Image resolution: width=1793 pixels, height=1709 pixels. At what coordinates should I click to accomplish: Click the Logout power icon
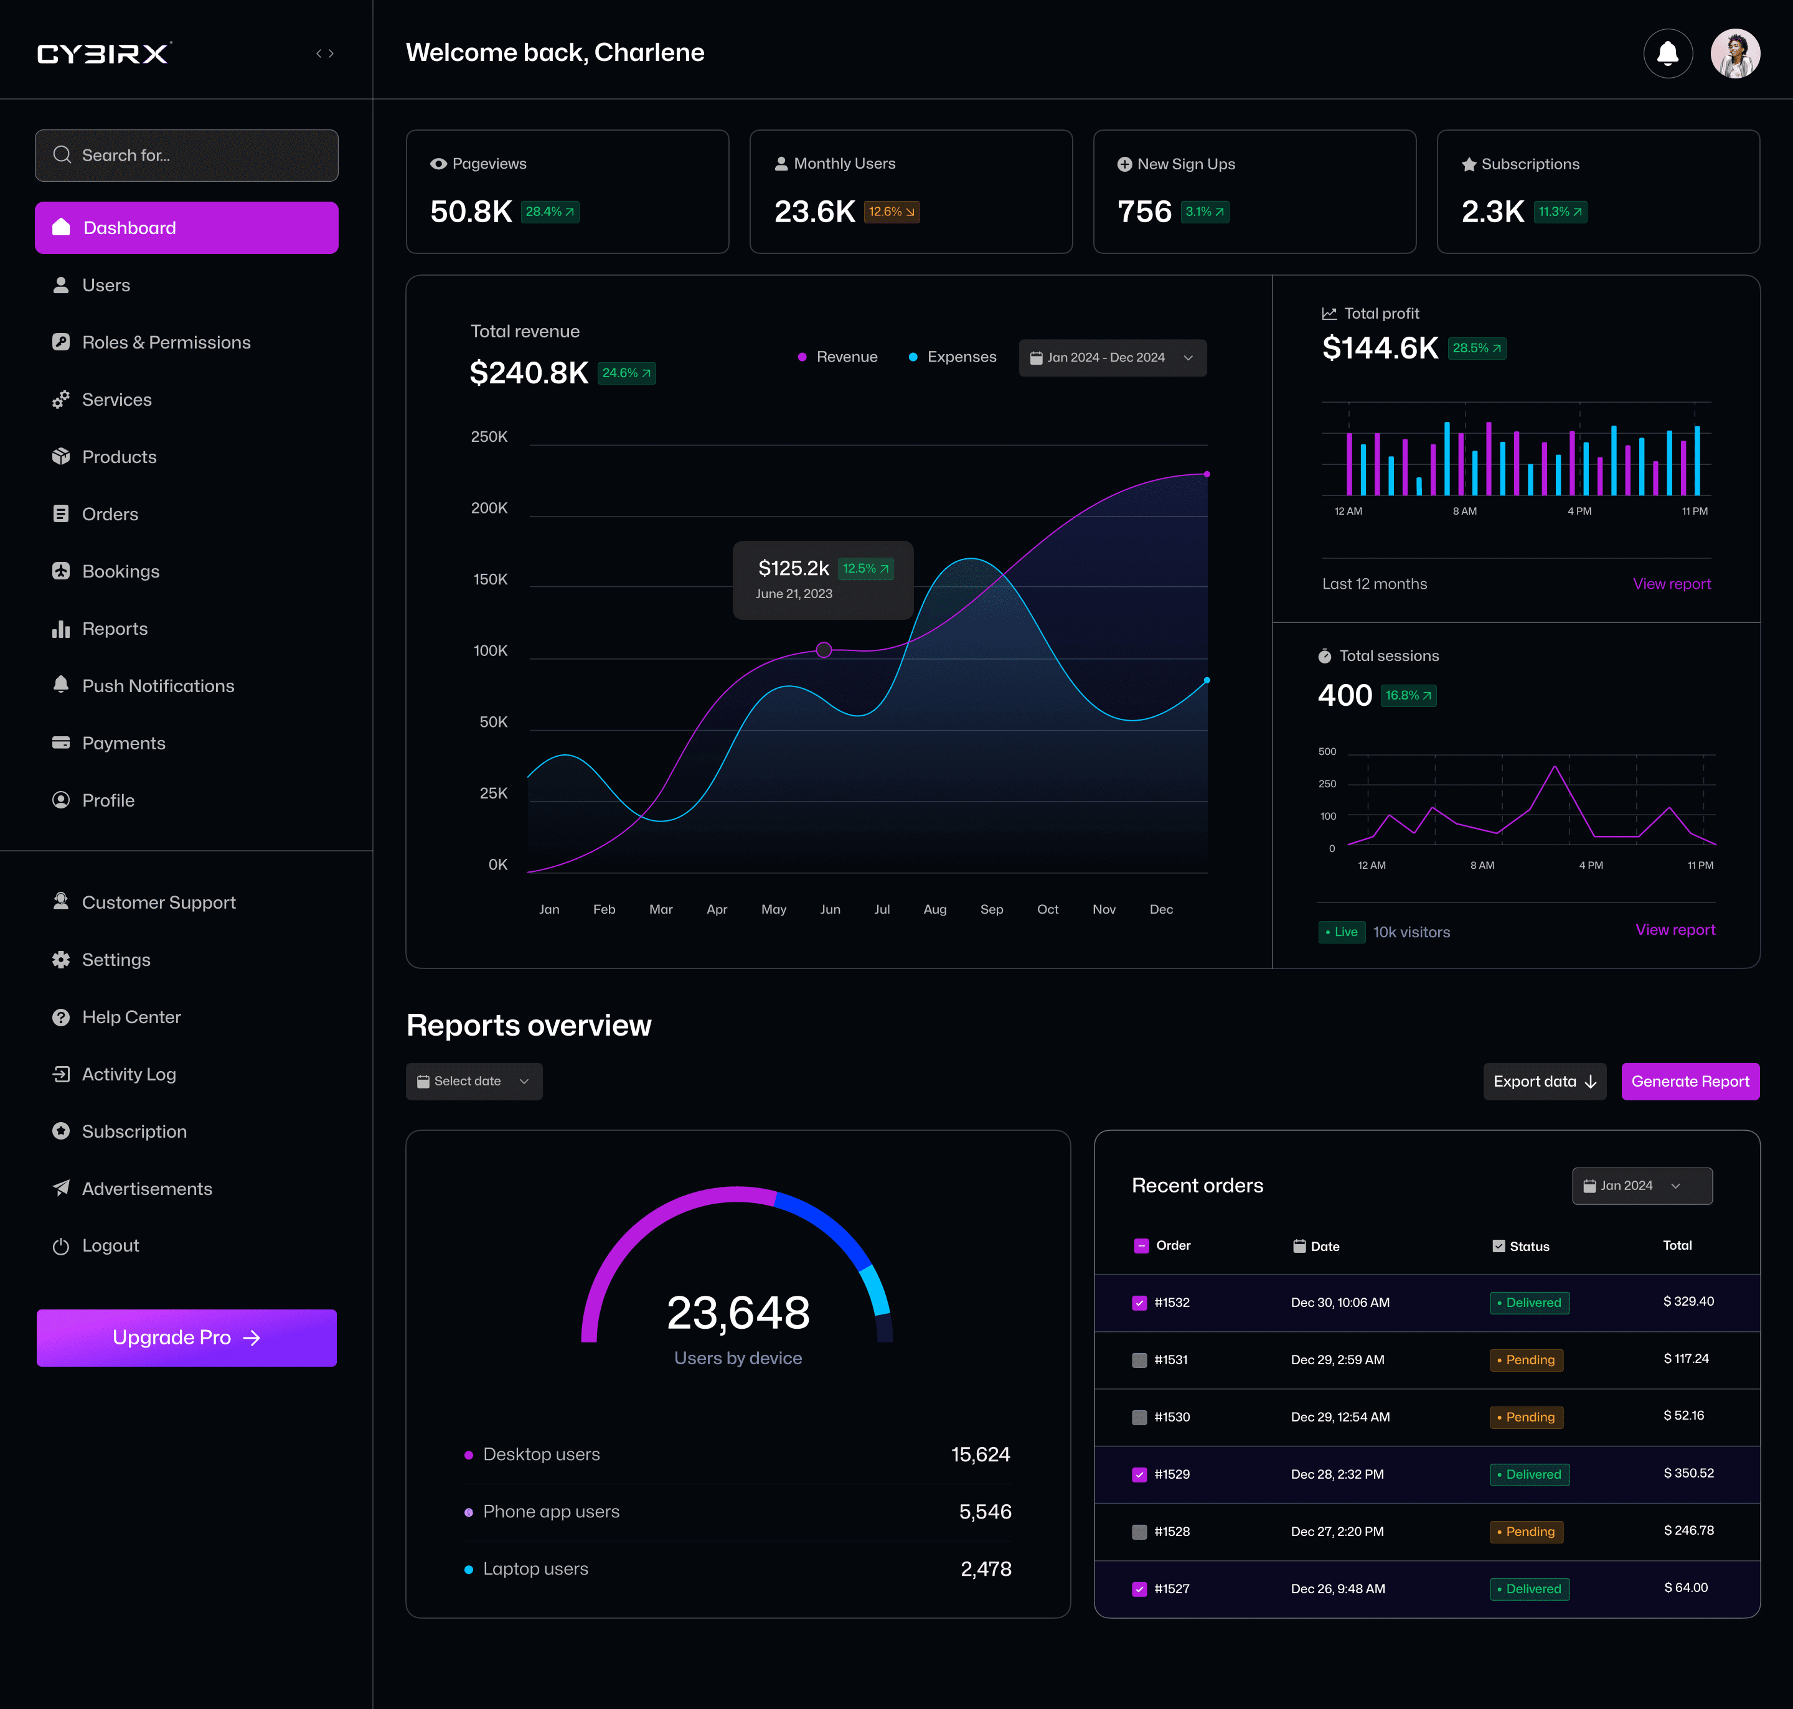pyautogui.click(x=61, y=1246)
